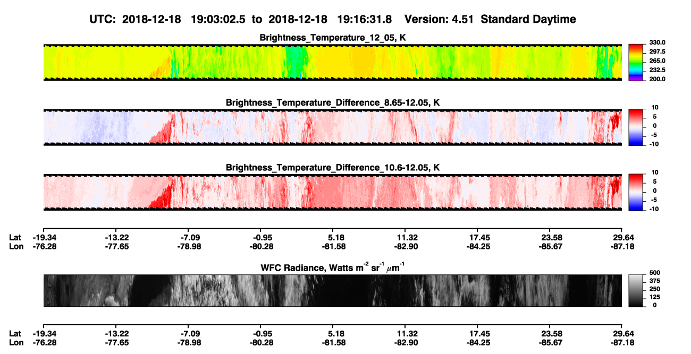Click the 8.65-12.05 difference image strip

(x=333, y=127)
